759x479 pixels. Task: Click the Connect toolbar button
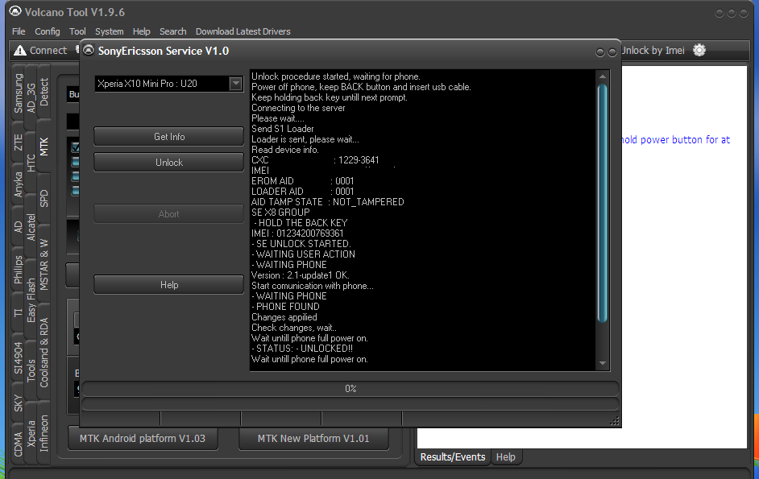tap(41, 51)
